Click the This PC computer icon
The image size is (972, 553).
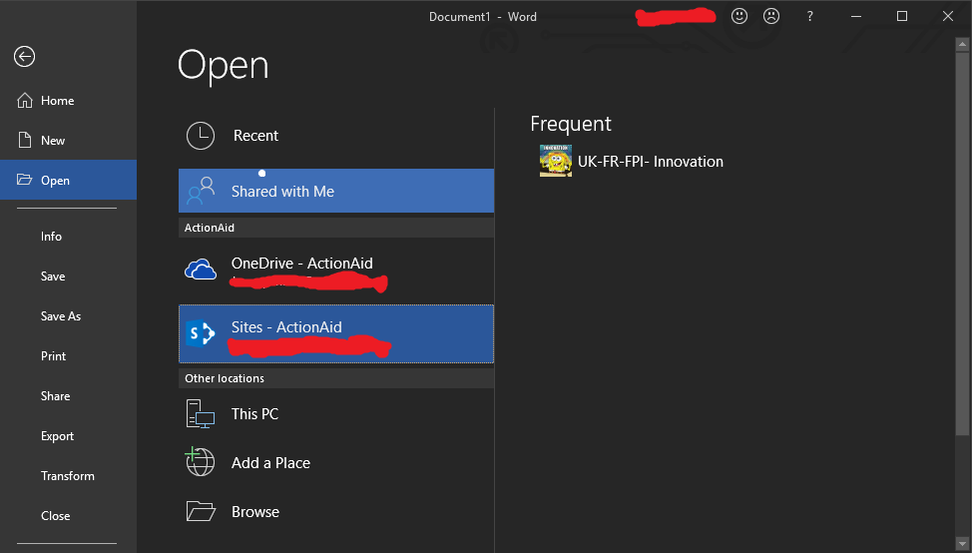point(201,414)
